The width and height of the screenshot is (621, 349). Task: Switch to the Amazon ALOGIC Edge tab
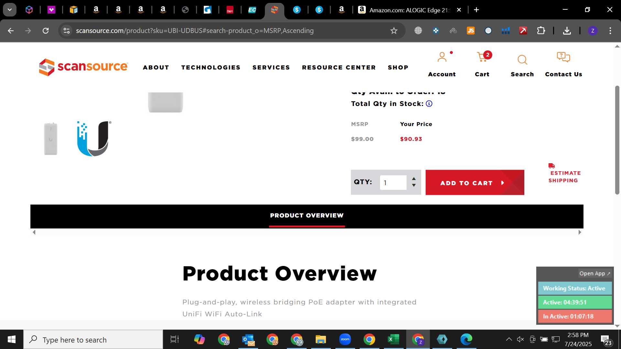[x=409, y=10]
